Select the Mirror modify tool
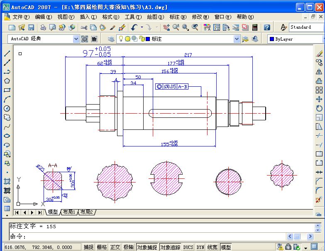 click(x=319, y=72)
